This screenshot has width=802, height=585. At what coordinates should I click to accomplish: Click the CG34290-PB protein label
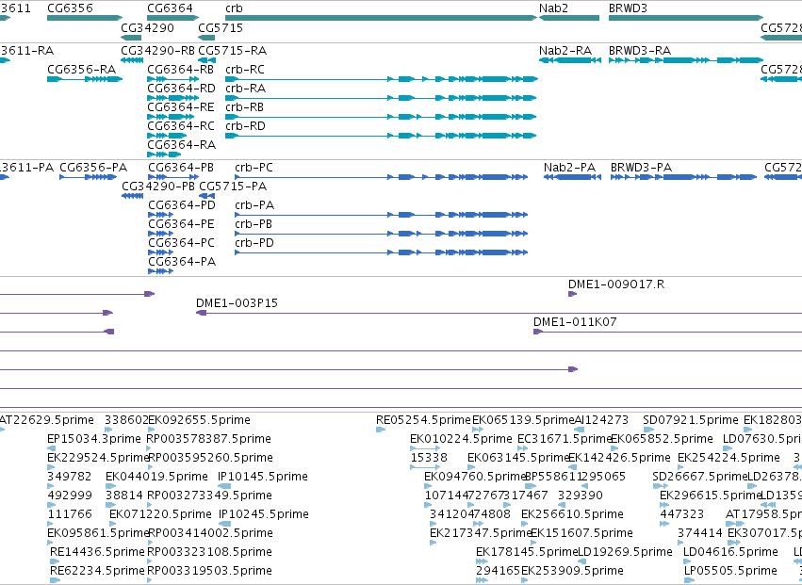tap(158, 187)
